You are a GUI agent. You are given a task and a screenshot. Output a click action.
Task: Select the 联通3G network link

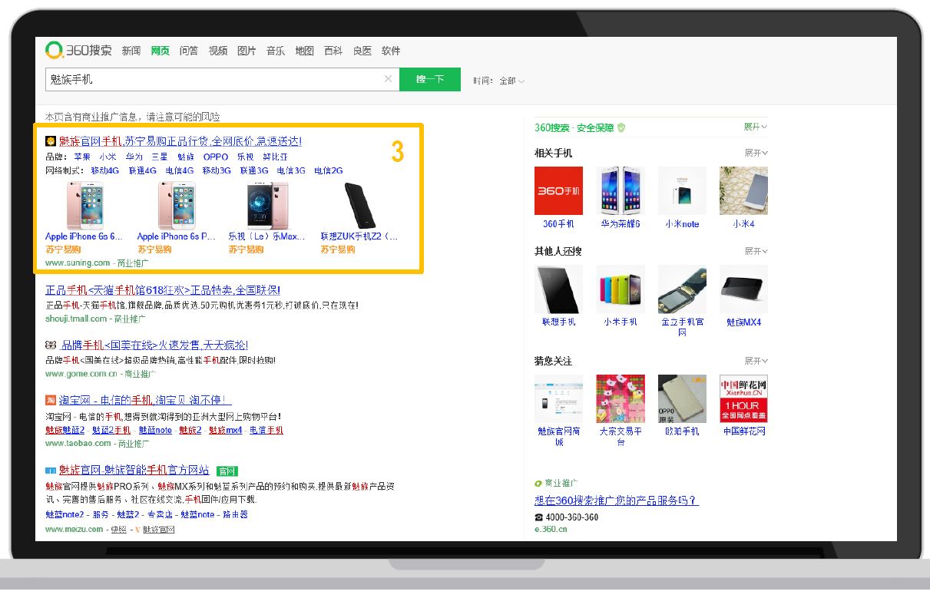point(254,170)
